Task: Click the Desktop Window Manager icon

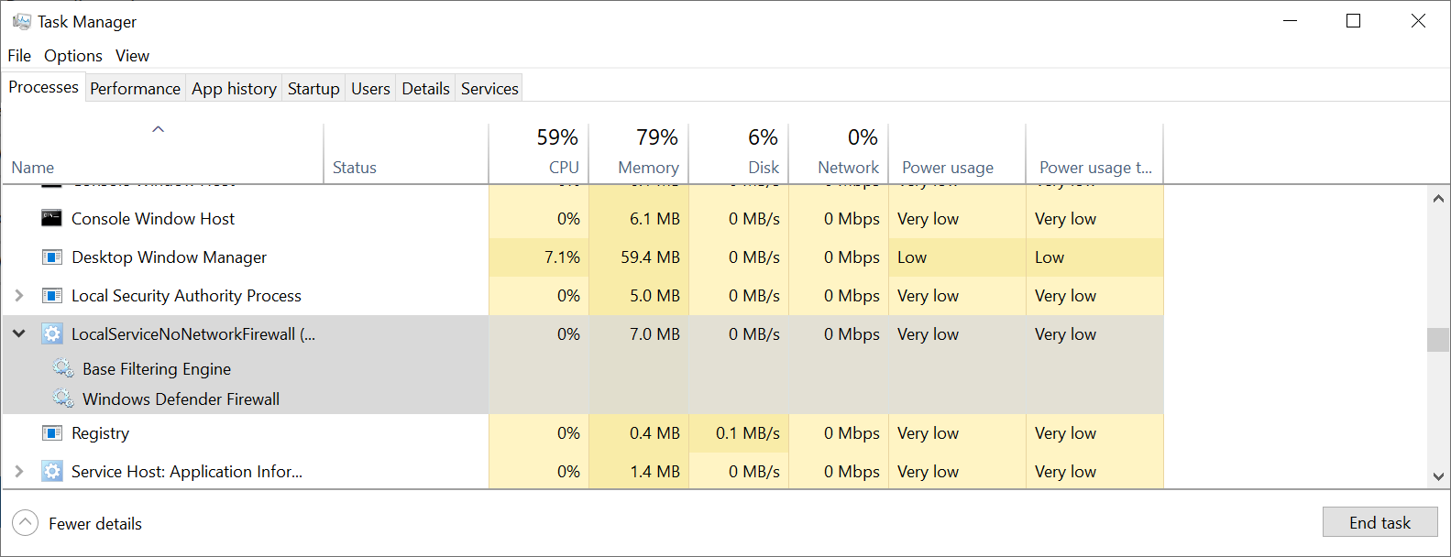Action: click(x=52, y=257)
